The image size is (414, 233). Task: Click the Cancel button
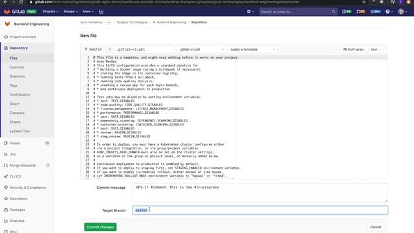click(x=375, y=227)
